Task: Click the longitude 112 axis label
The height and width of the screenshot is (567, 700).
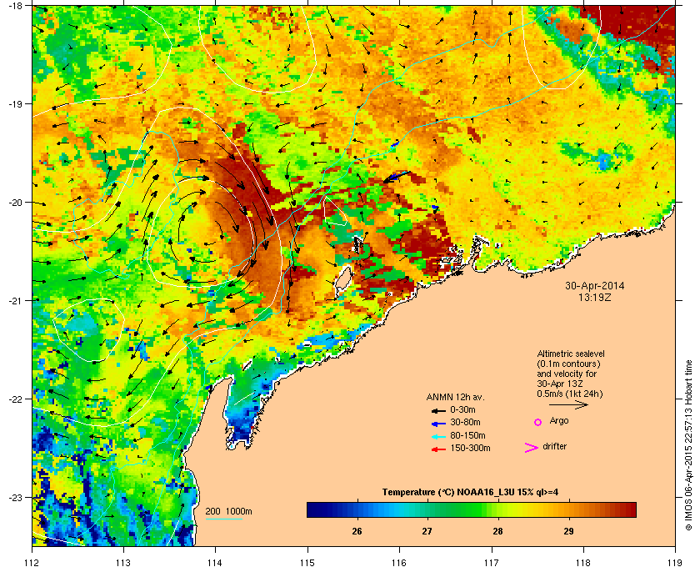Action: pyautogui.click(x=32, y=563)
